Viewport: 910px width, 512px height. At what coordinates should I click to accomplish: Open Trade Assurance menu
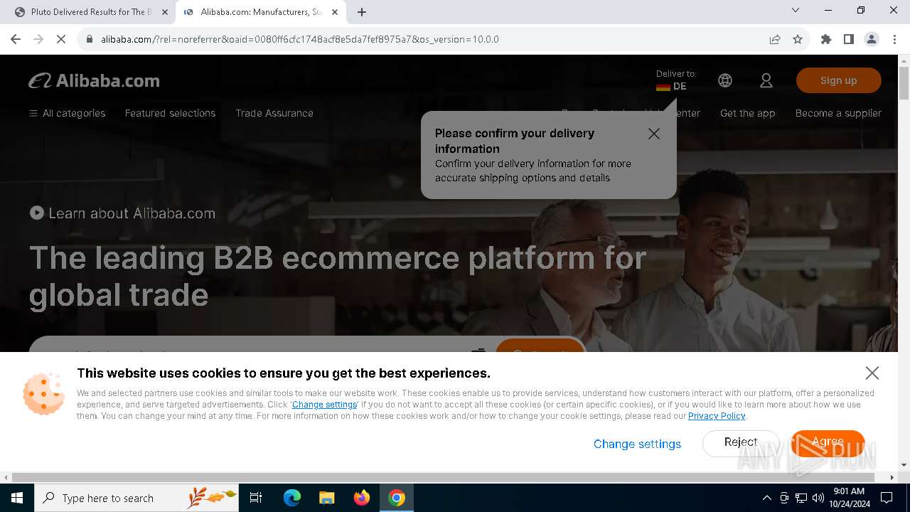point(274,113)
